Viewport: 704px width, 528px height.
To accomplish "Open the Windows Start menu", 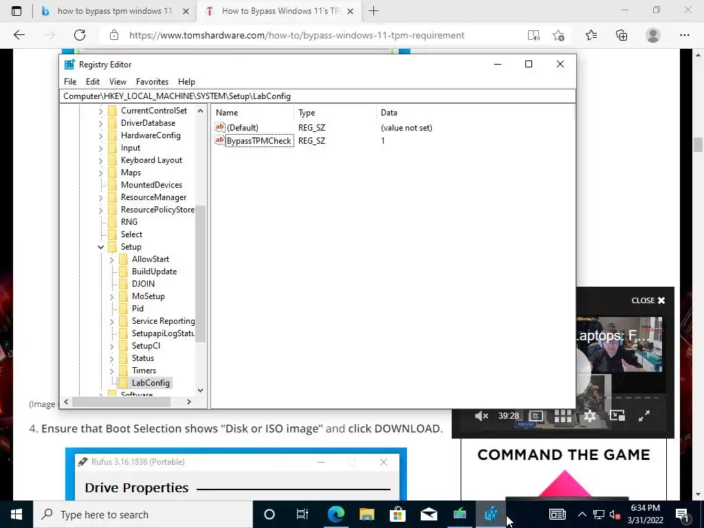I will point(16,514).
